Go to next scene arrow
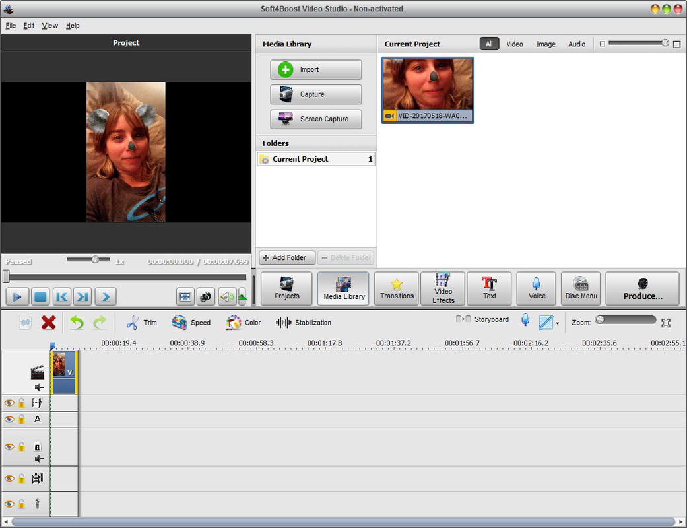Image resolution: width=687 pixels, height=528 pixels. click(x=106, y=297)
